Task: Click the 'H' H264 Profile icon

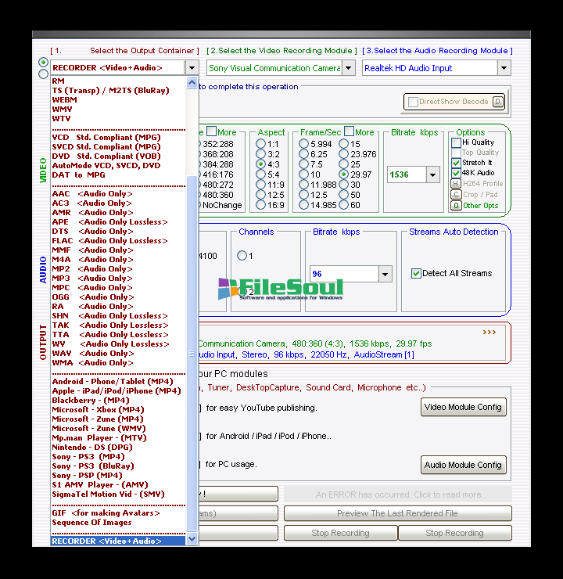Action: click(x=456, y=184)
